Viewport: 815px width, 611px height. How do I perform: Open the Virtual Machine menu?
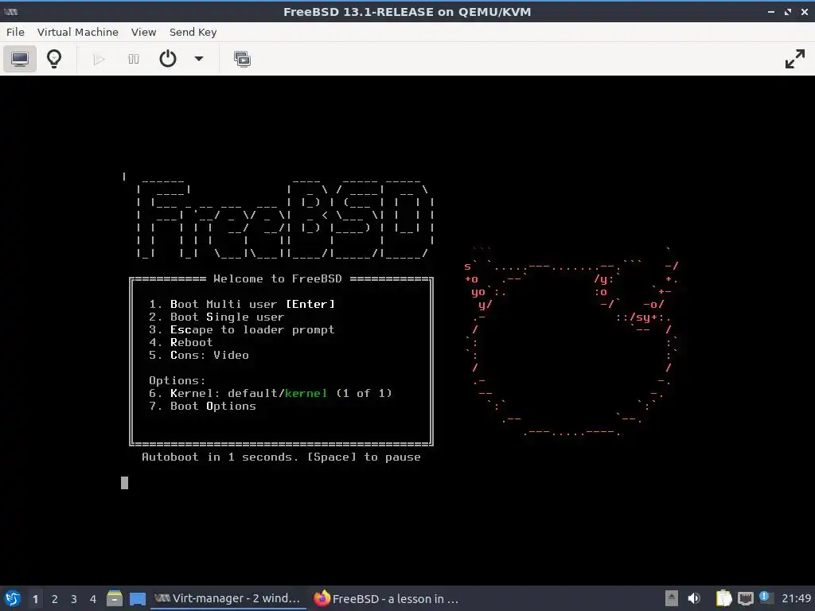point(78,32)
